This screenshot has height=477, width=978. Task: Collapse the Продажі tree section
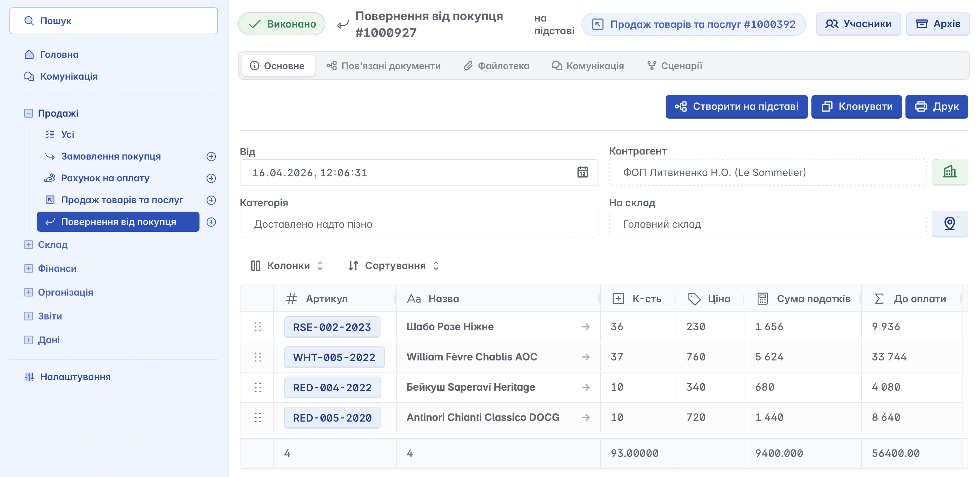coord(29,113)
